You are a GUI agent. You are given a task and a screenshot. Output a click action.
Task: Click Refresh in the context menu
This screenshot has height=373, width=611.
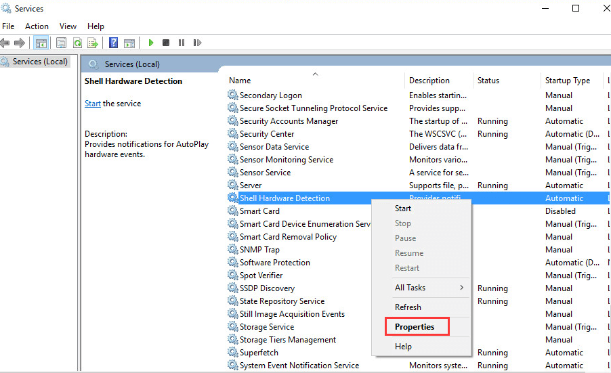click(x=408, y=307)
